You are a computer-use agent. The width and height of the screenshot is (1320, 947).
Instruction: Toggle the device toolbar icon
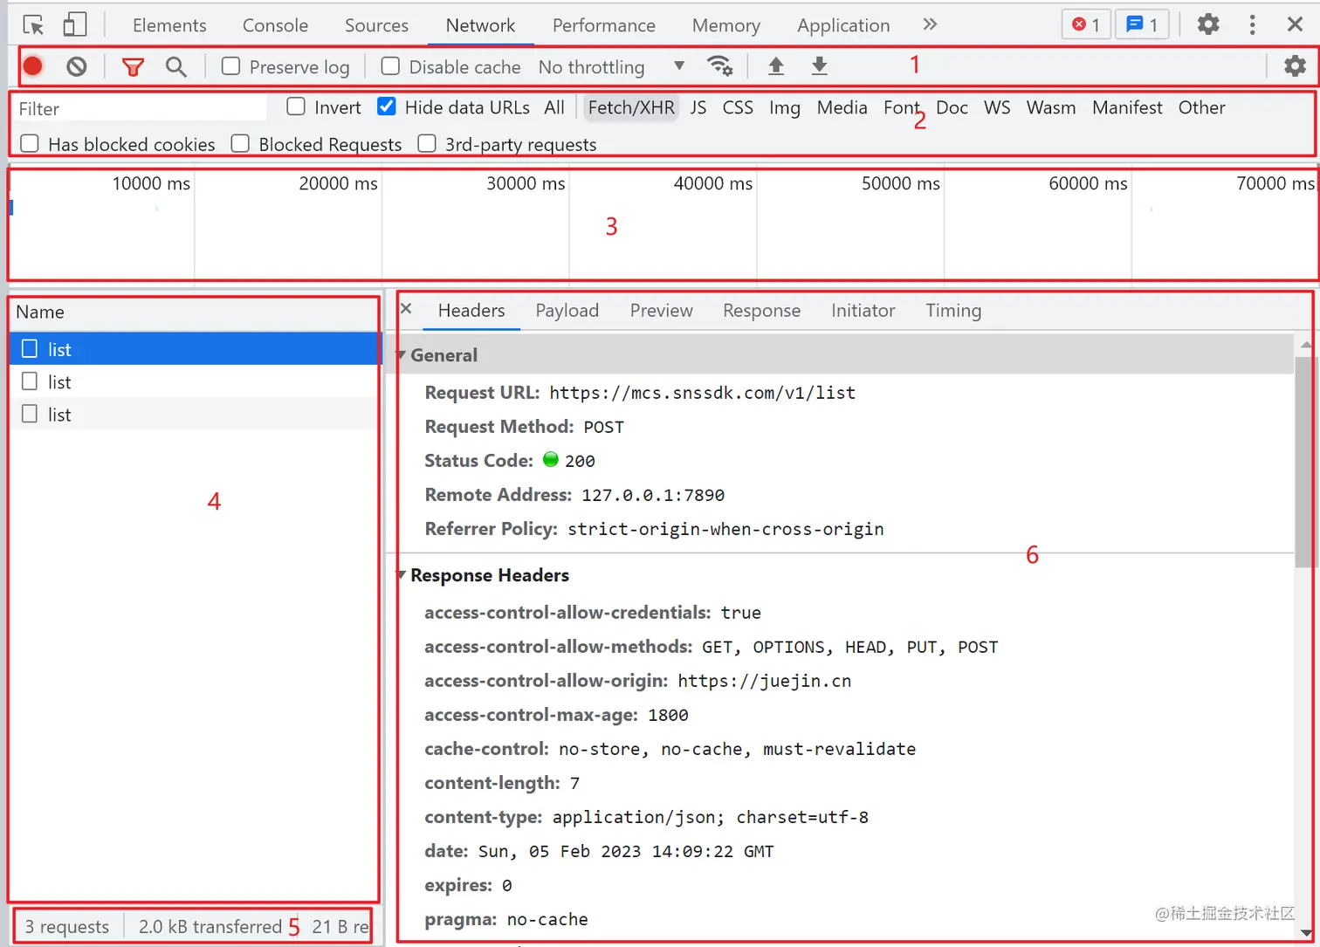[75, 24]
